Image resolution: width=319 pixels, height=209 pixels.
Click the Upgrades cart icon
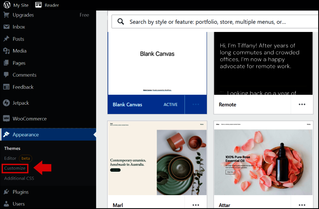(x=6, y=15)
